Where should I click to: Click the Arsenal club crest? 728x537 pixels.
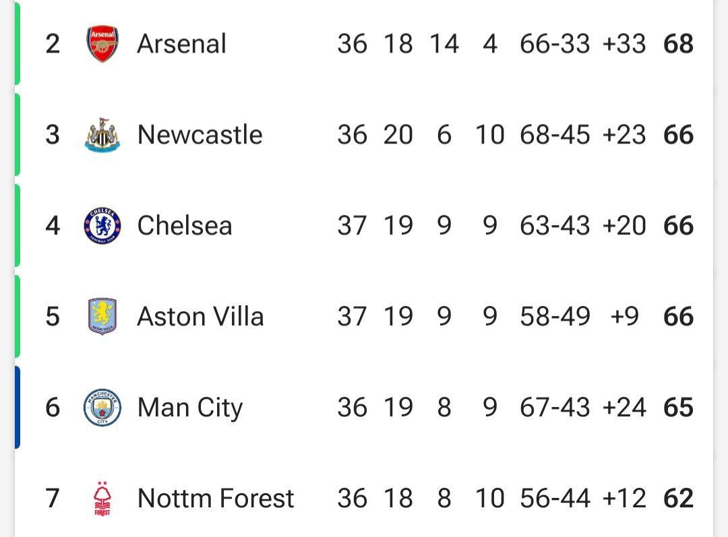pyautogui.click(x=102, y=44)
